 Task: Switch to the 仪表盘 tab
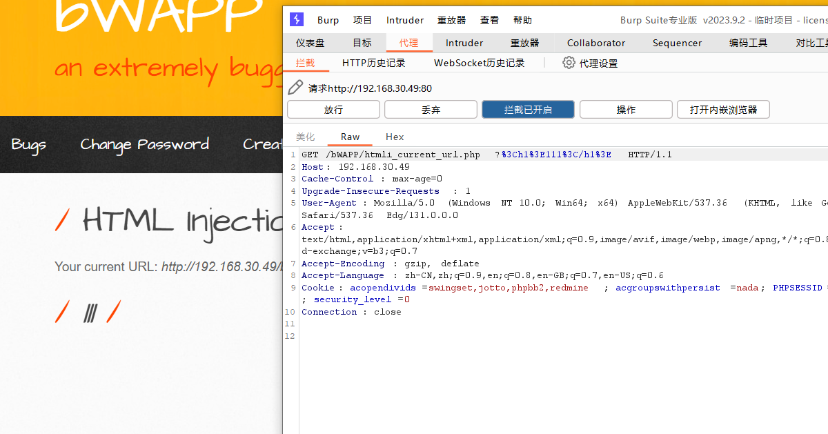pyautogui.click(x=310, y=43)
